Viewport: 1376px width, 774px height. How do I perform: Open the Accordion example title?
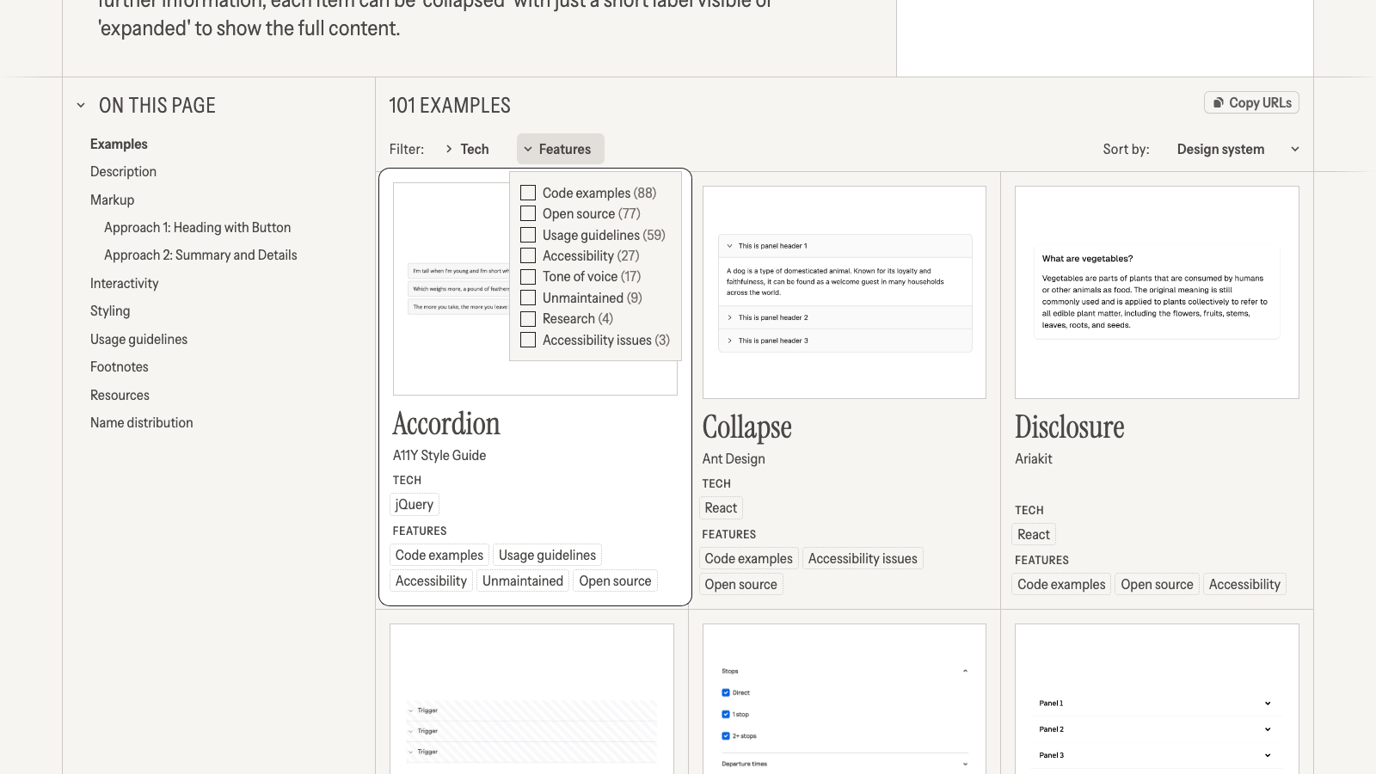point(446,424)
